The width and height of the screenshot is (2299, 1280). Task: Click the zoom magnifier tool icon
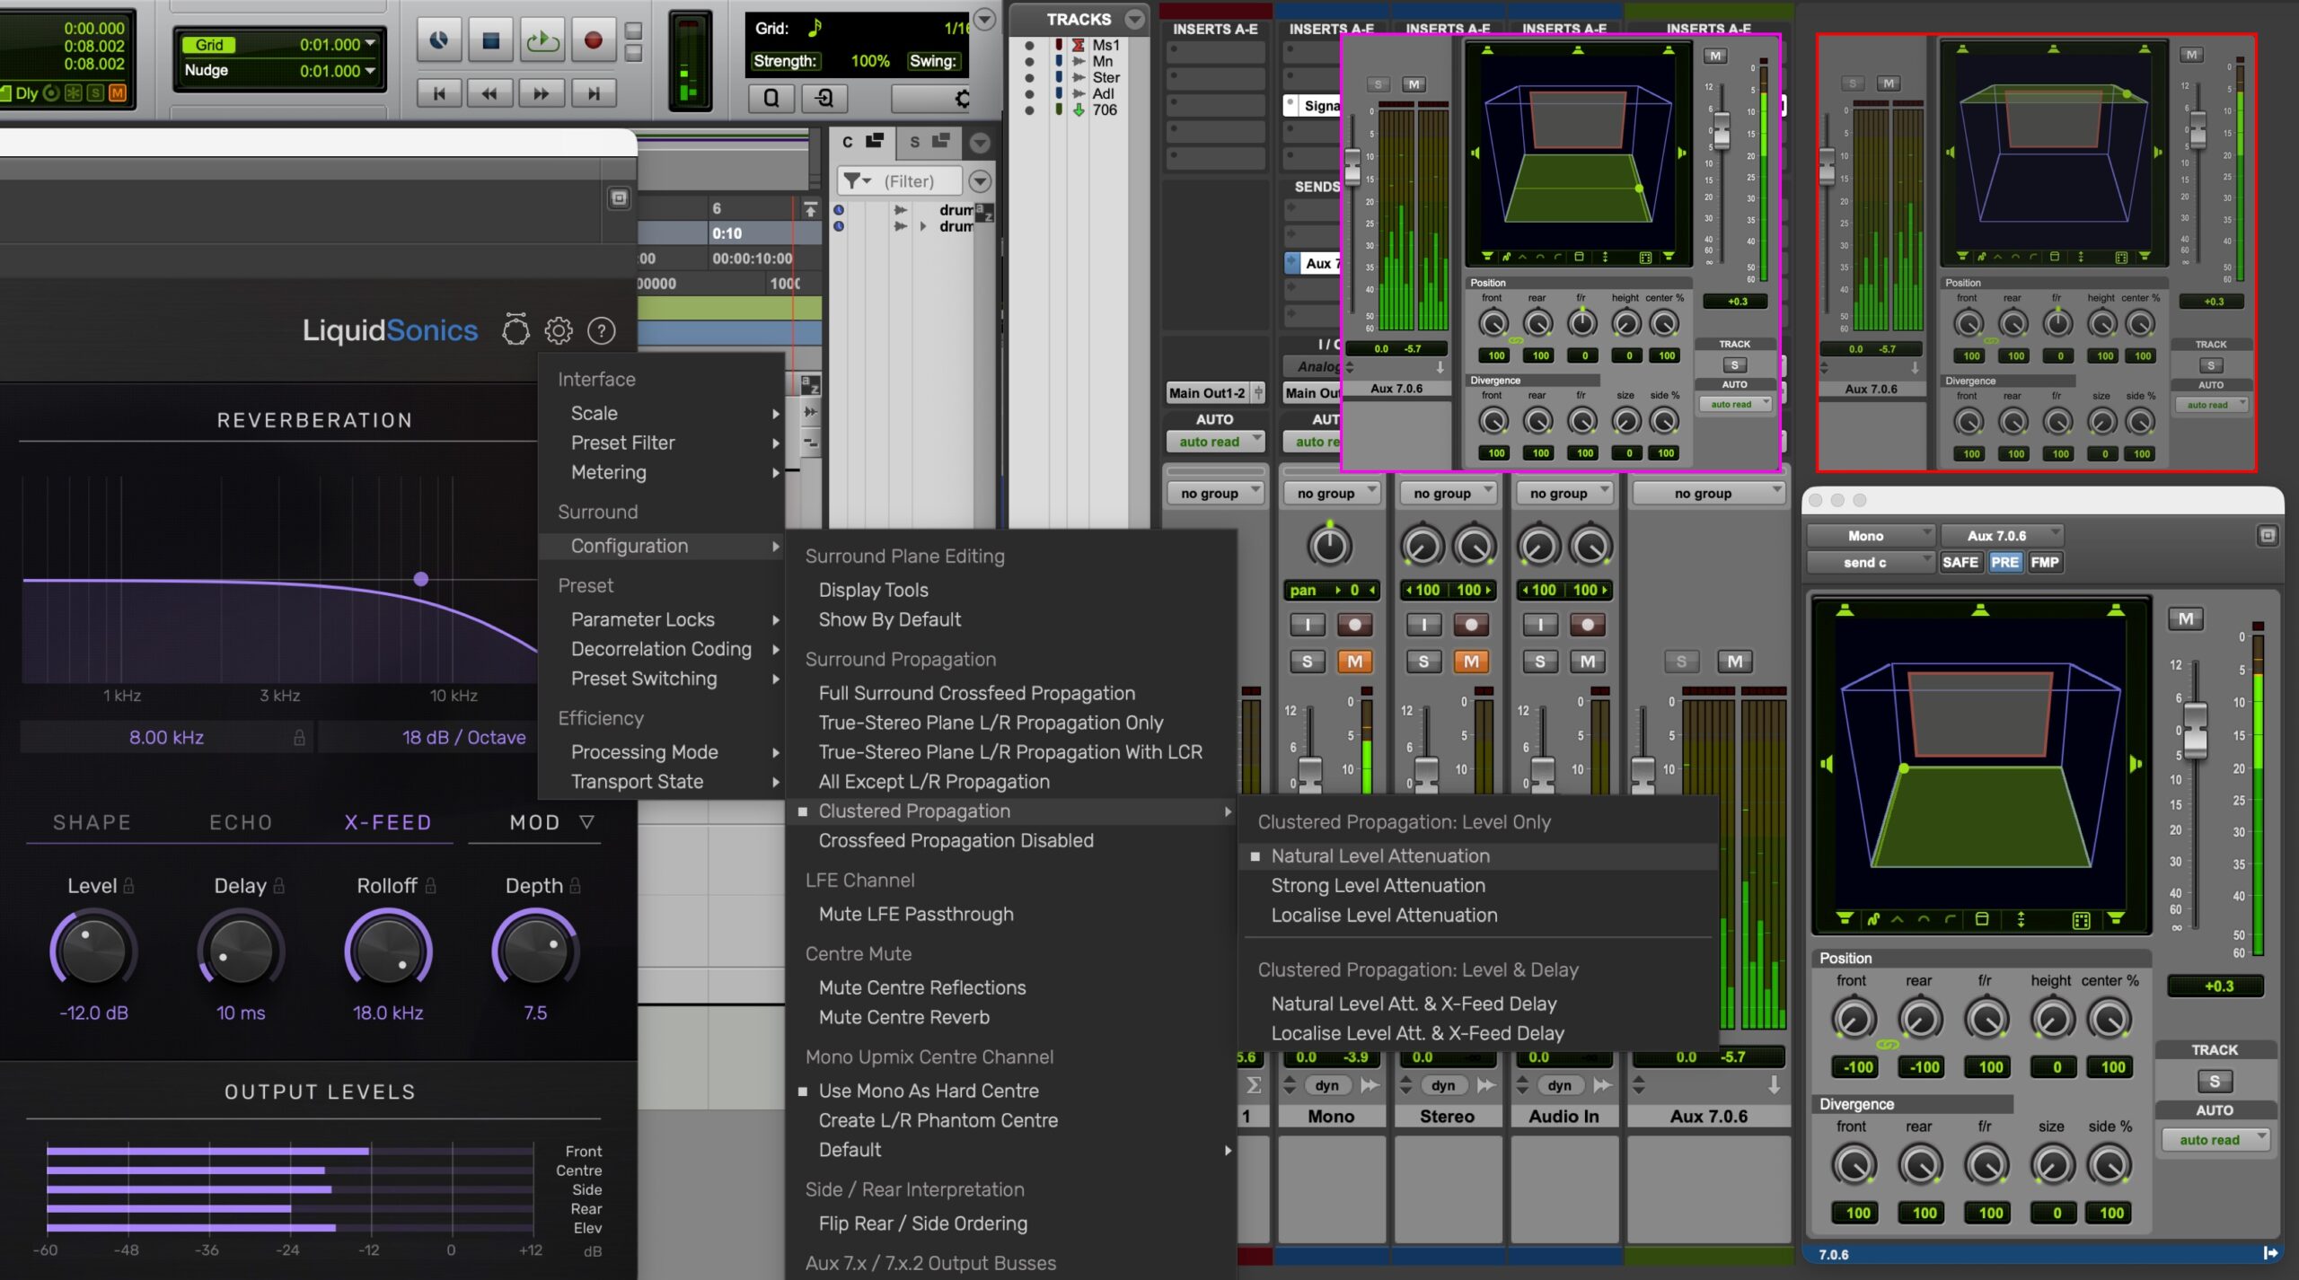pyautogui.click(x=771, y=98)
